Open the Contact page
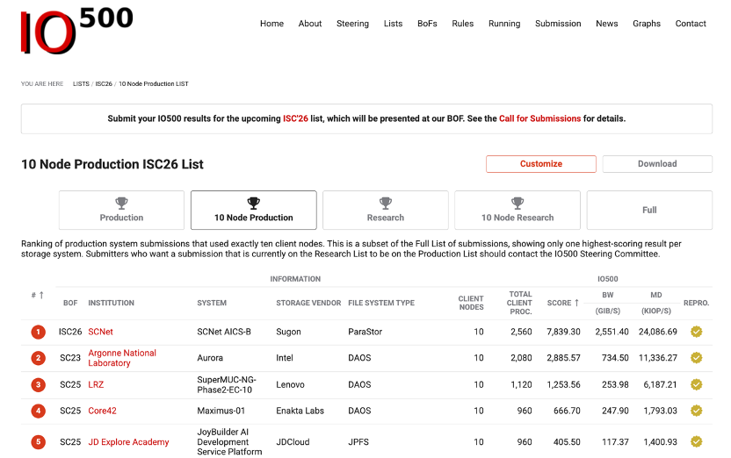 (x=691, y=24)
